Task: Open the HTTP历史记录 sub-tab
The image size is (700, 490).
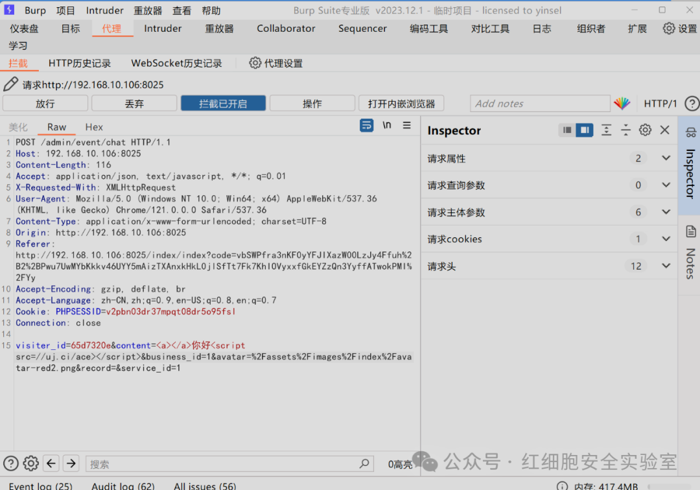Action: pos(80,64)
